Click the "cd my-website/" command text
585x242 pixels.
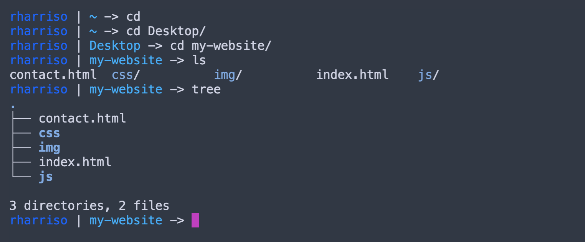click(221, 46)
